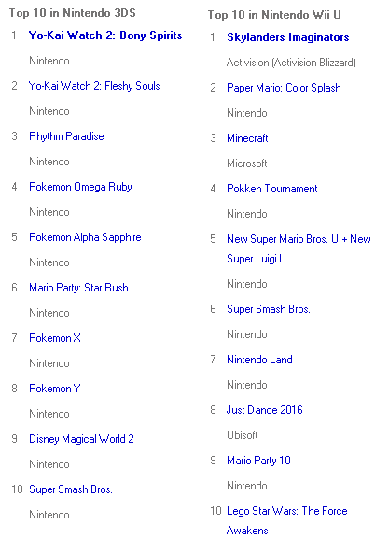Select Just Dance 2016 link
The height and width of the screenshot is (539, 389).
pos(264,410)
